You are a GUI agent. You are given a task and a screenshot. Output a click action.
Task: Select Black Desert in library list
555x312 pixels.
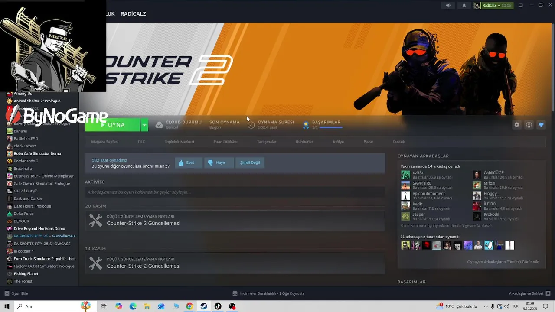[25, 146]
